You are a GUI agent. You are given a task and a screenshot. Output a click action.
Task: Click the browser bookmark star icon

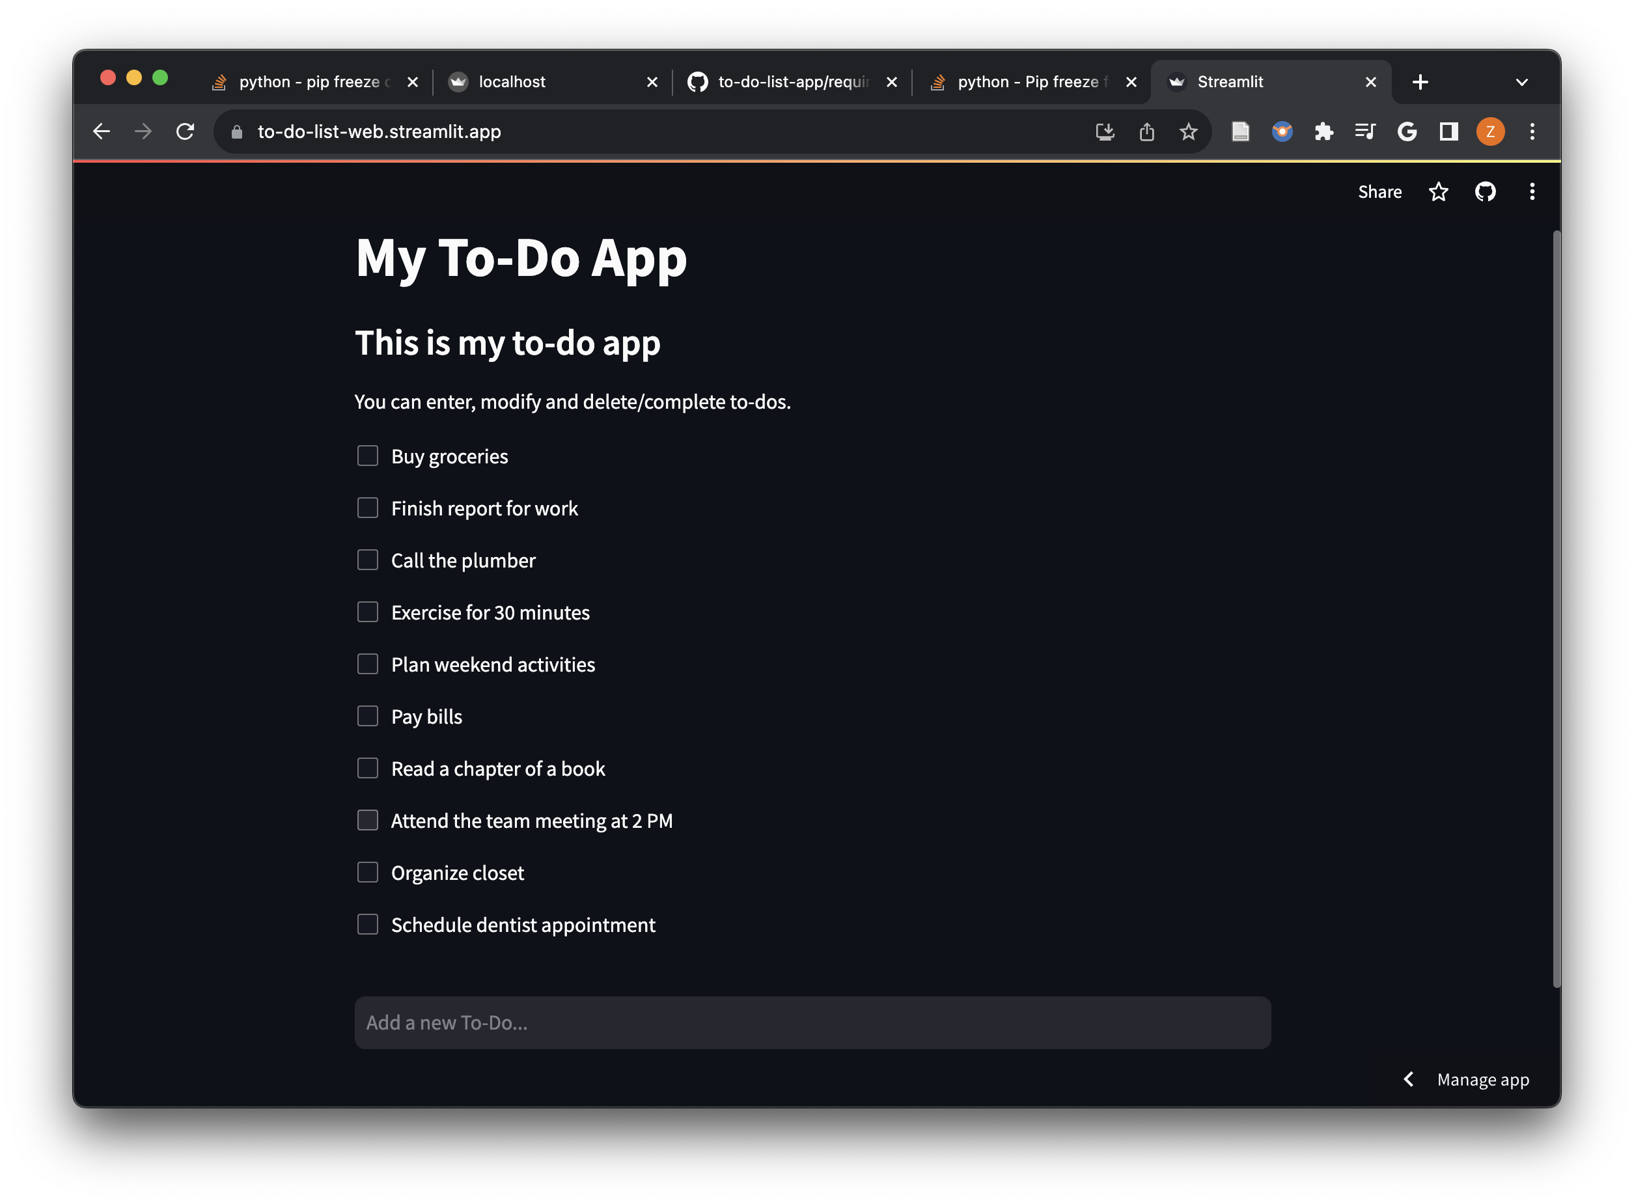[x=1189, y=131]
